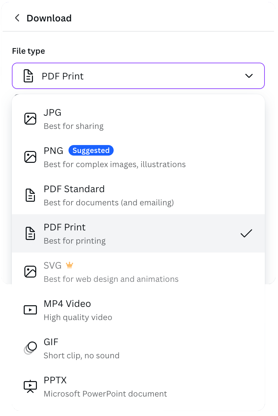Open the File type dropdown showing PDF Print

pos(138,76)
